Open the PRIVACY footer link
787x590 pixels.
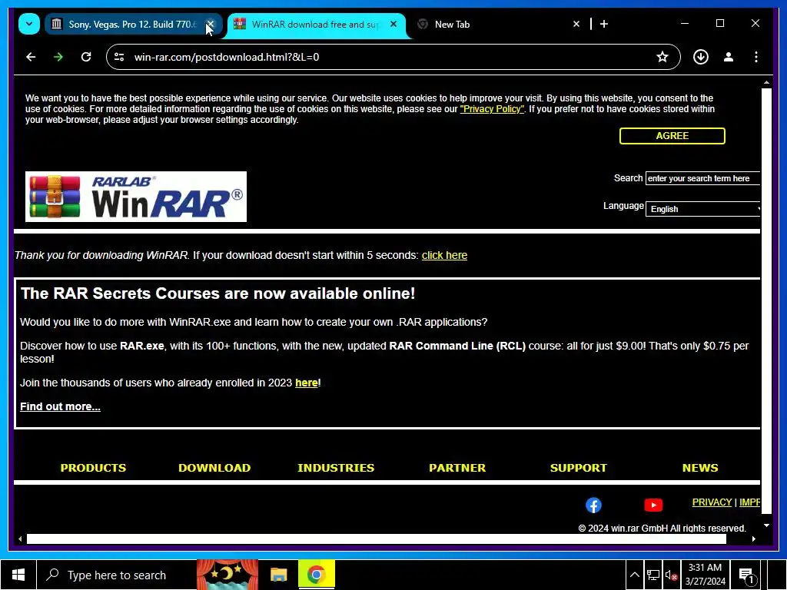(x=712, y=502)
